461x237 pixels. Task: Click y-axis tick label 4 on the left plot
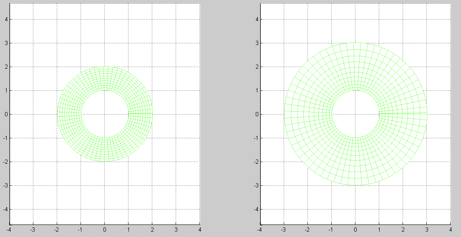[x=6, y=19]
